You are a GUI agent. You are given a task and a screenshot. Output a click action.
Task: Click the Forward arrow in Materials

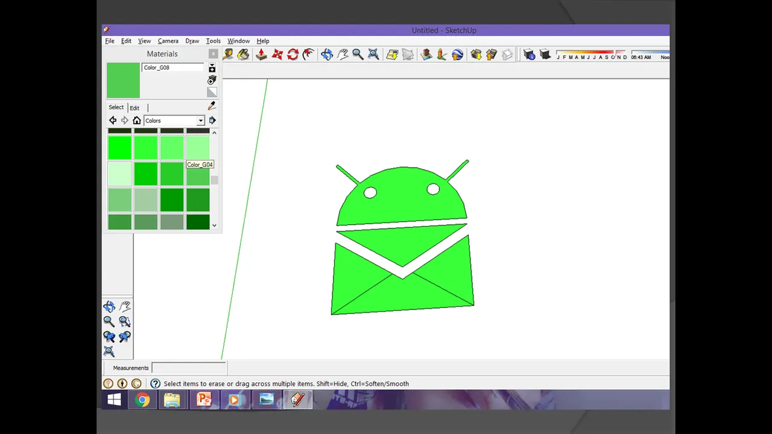pos(125,121)
